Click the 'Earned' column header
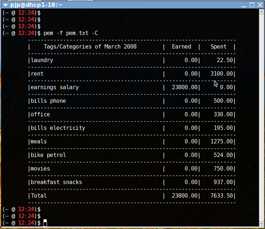 pyautogui.click(x=181, y=47)
